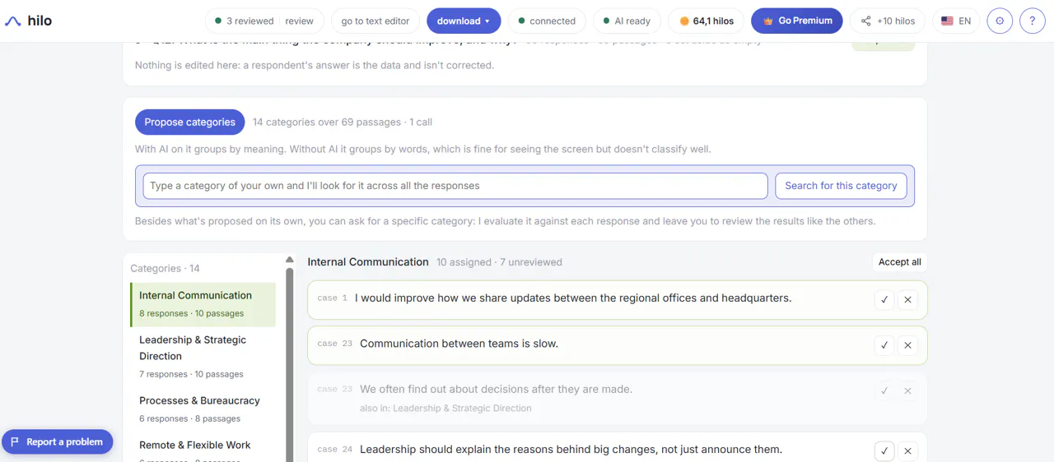Accept 'Communication between teams is slow' checkmark
This screenshot has width=1054, height=462.
(884, 345)
